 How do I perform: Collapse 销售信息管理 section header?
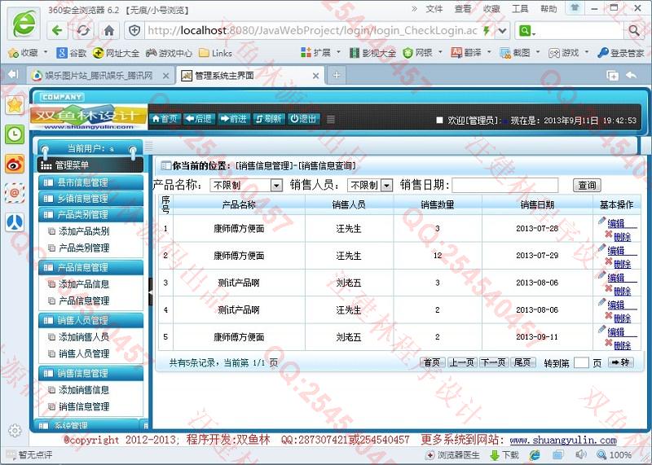point(90,373)
